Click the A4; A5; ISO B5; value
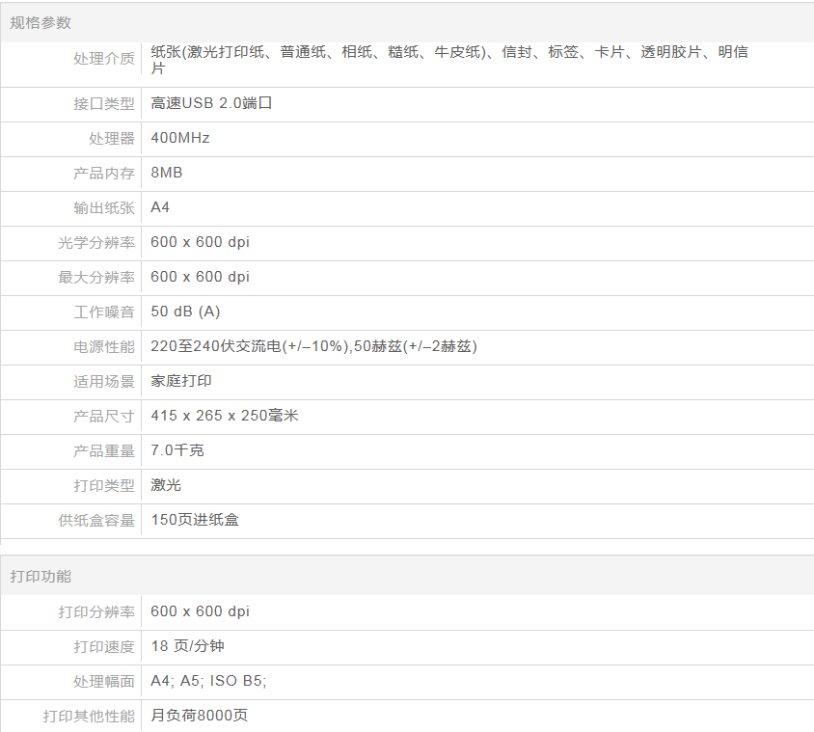Screen dimensions: 814x732 pos(208,681)
